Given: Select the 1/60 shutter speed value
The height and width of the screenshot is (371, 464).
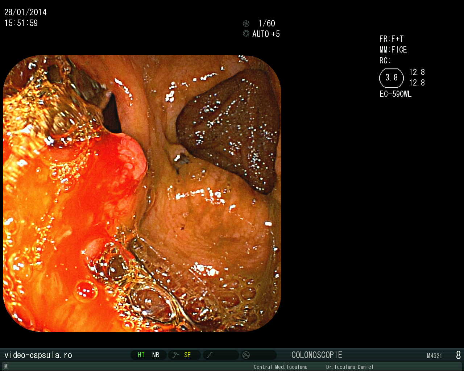Looking at the screenshot, I should 266,24.
